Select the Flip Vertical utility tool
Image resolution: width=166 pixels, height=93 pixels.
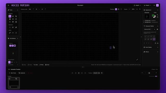coord(16,33)
